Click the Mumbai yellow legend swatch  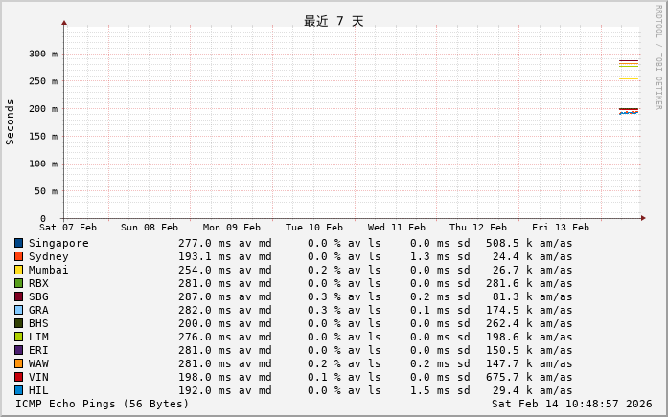pyautogui.click(x=18, y=270)
